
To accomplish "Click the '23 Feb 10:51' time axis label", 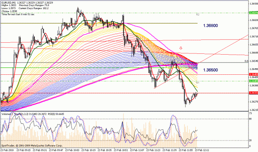I will [x=121, y=150].
